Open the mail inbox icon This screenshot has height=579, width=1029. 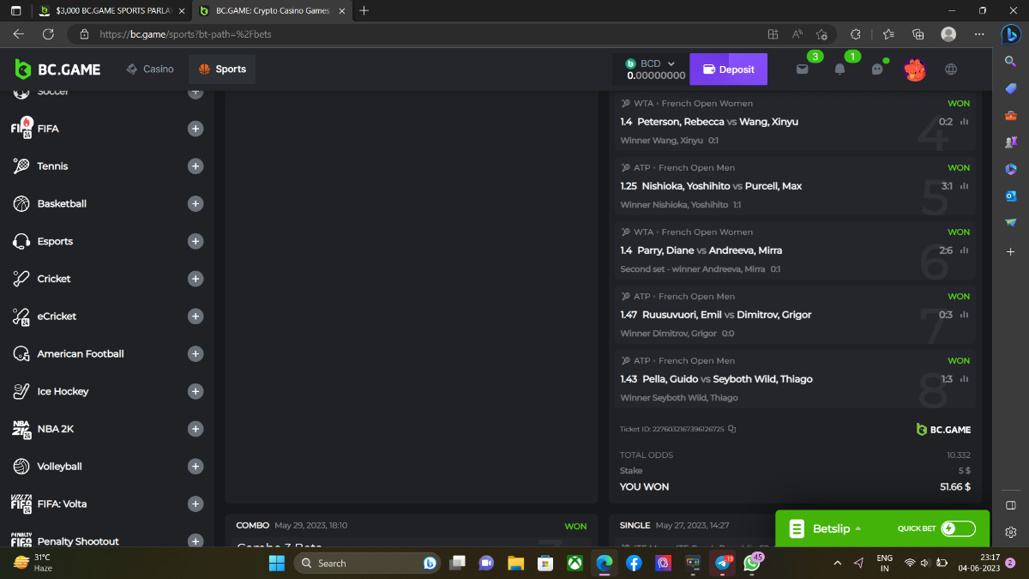(x=802, y=69)
